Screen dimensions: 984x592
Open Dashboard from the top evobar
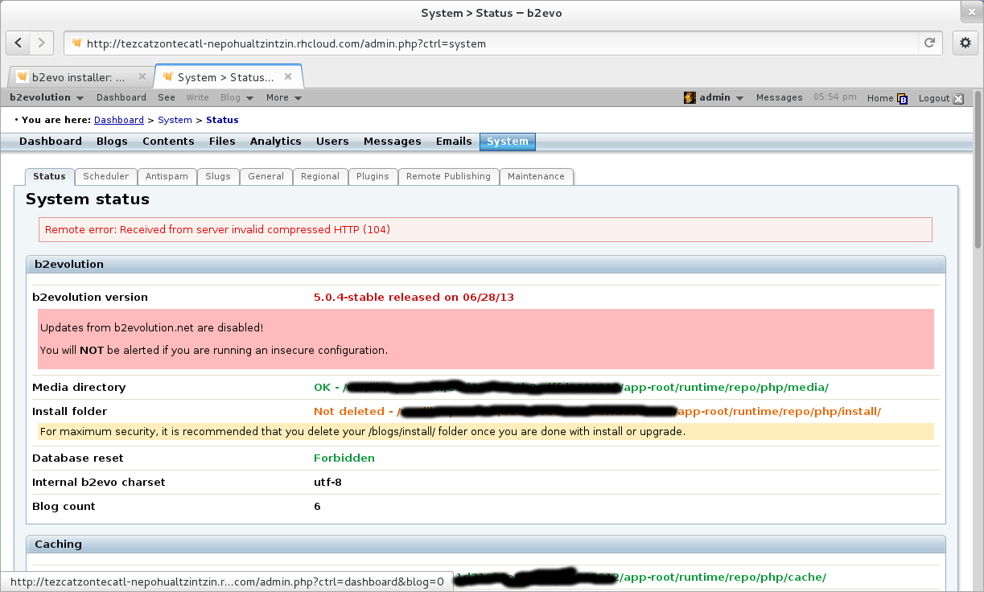coord(121,97)
